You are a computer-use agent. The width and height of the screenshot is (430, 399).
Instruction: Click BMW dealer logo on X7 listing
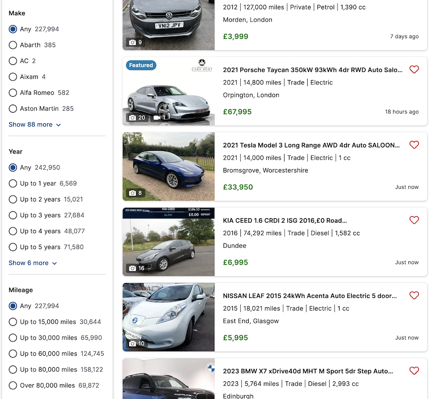point(211,368)
